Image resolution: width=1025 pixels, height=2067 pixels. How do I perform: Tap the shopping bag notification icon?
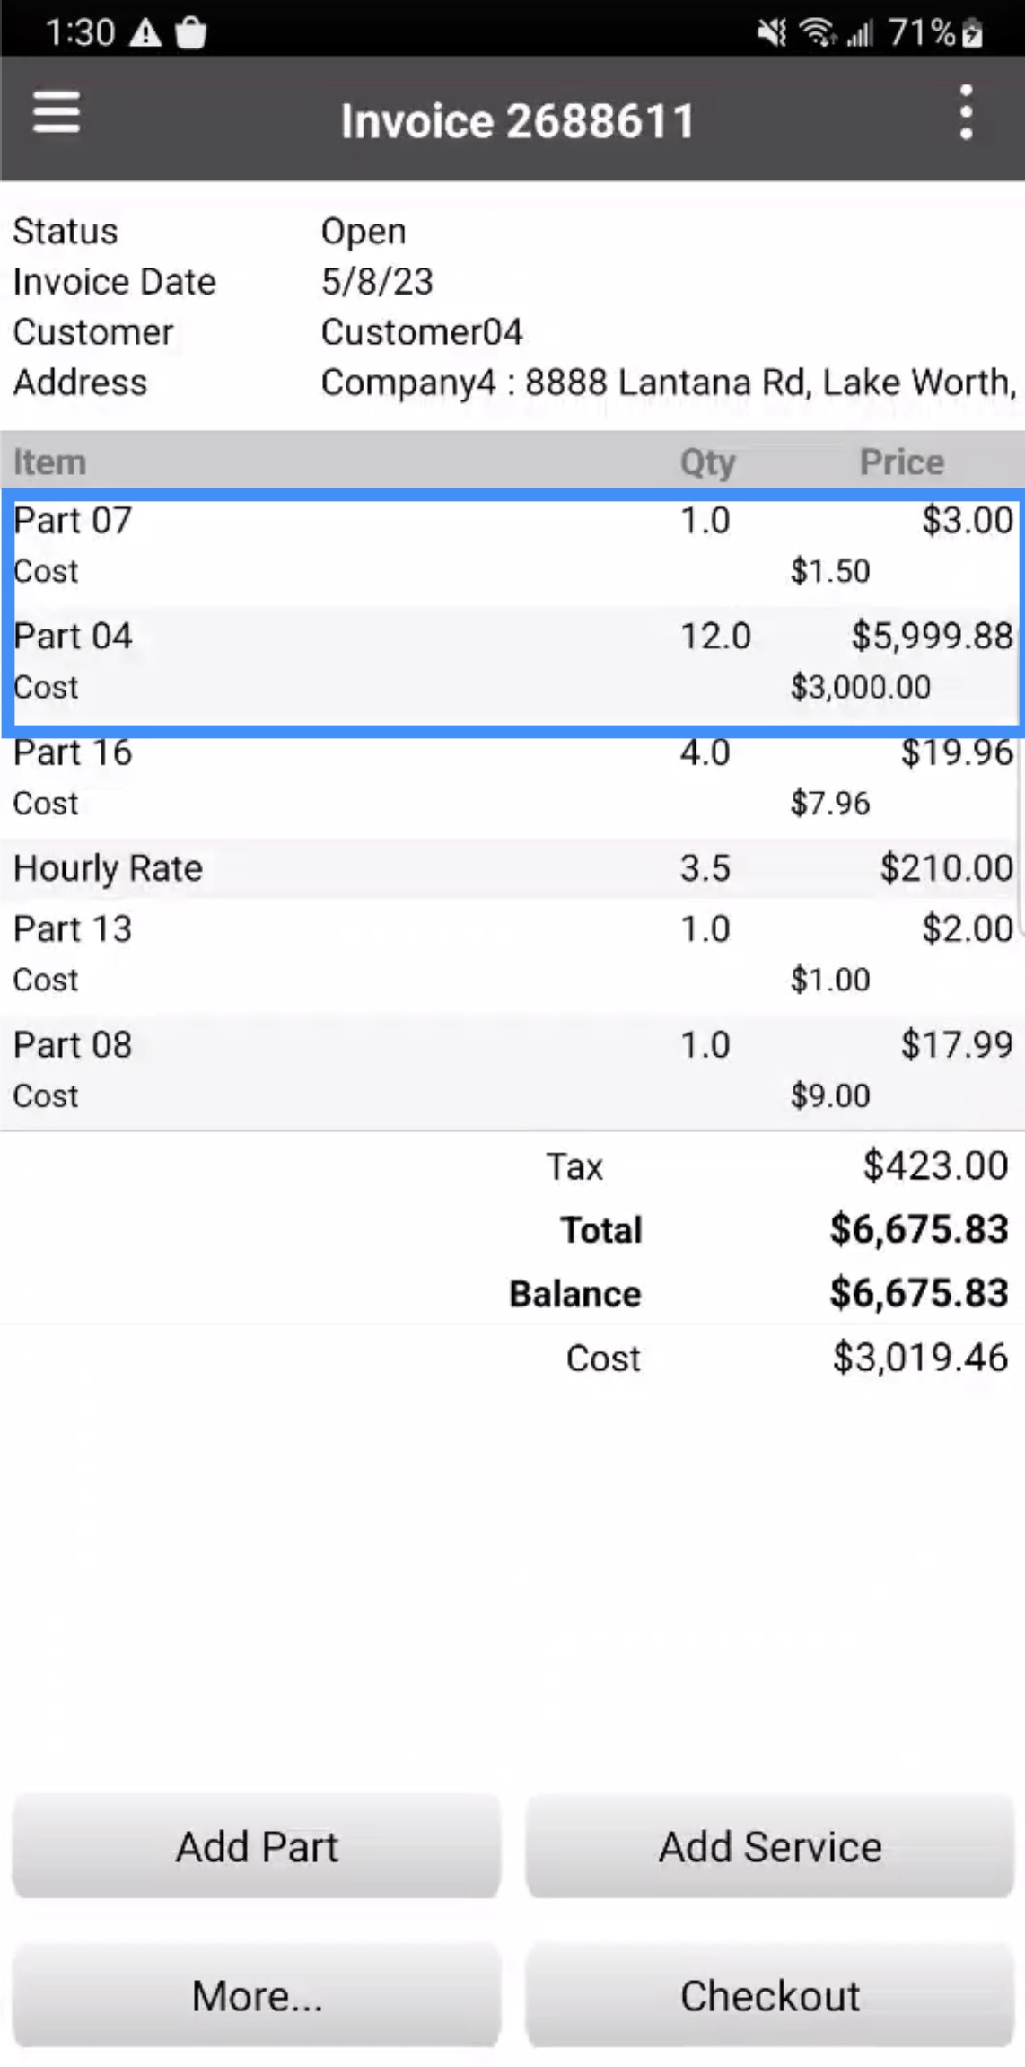190,33
